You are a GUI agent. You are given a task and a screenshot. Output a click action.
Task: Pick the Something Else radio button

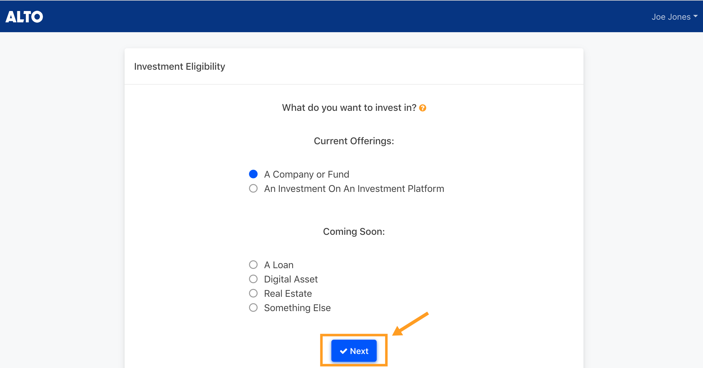tap(253, 308)
